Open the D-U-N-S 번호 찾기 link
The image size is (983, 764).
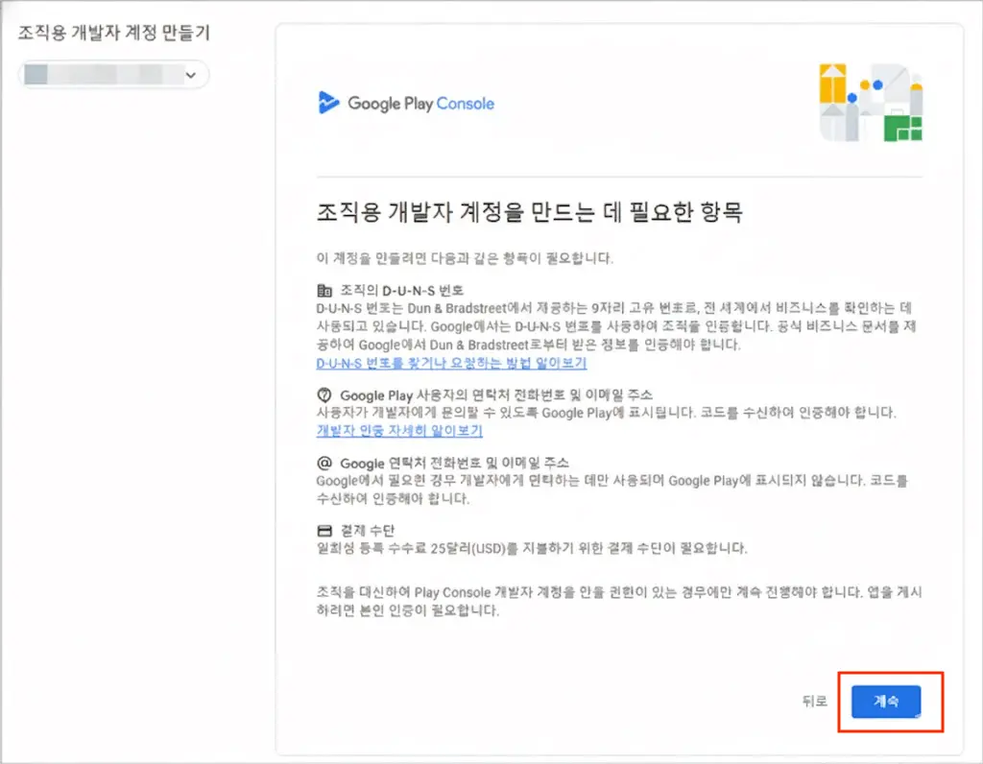point(451,363)
